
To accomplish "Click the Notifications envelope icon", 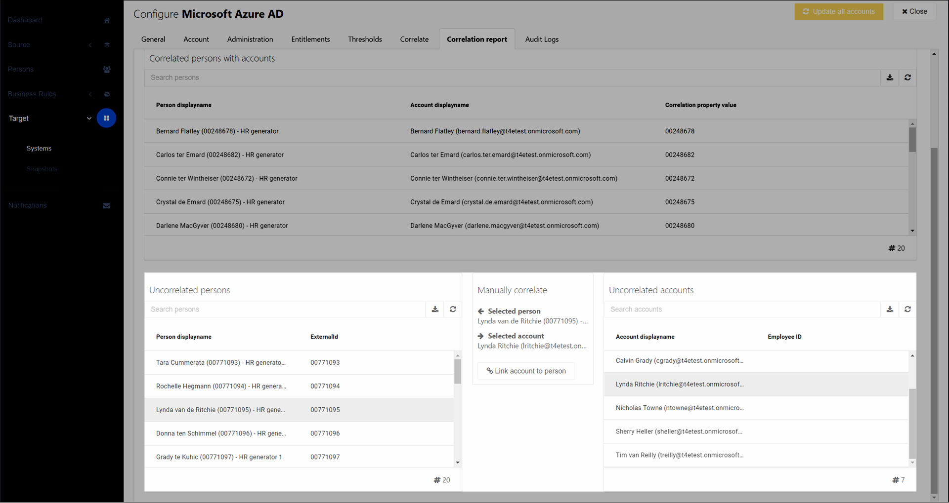I will pos(106,206).
